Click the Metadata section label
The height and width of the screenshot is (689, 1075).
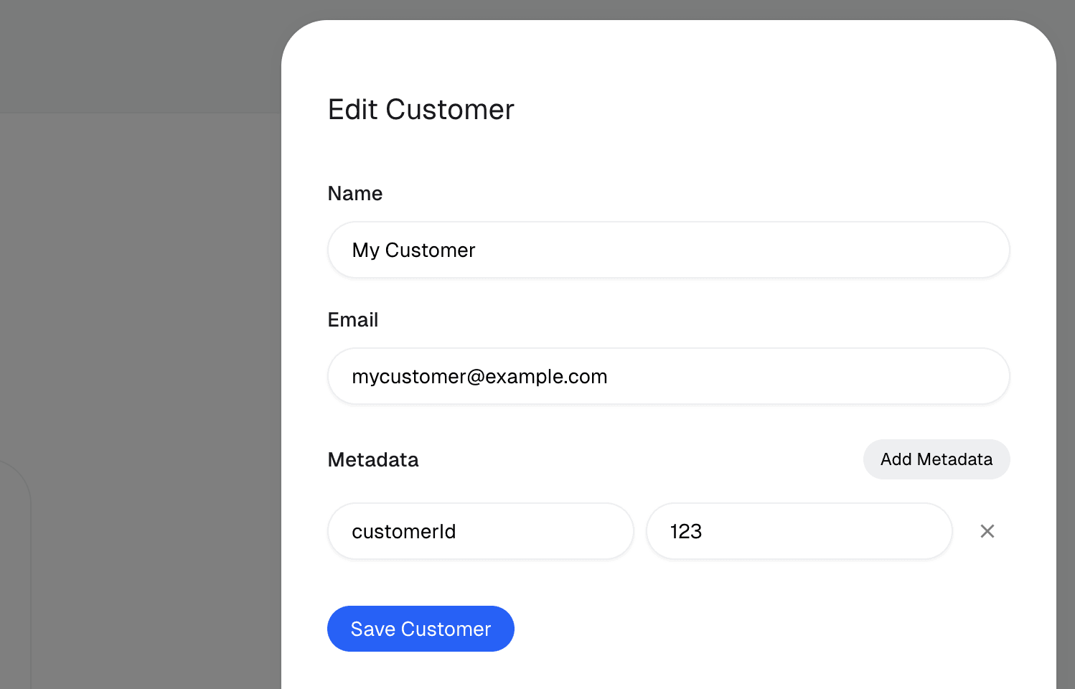click(x=373, y=460)
